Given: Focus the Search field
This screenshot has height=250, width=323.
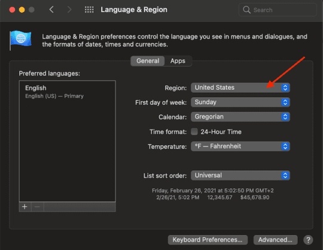Looking at the screenshot, I should pyautogui.click(x=278, y=10).
